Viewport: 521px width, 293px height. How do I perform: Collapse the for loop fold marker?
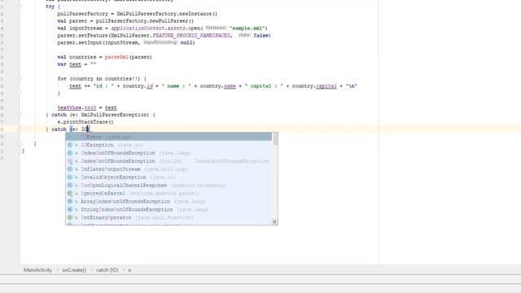click(20, 79)
